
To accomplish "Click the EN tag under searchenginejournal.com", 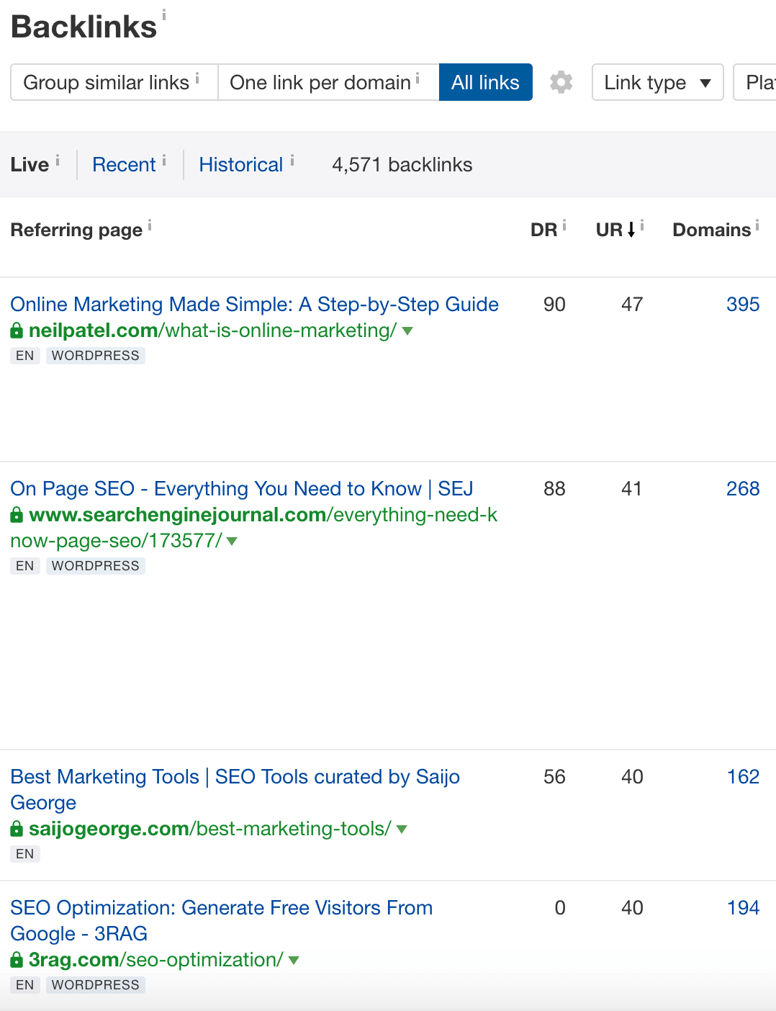I will pos(25,566).
